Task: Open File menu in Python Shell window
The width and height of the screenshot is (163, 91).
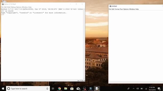Action: point(2,7)
